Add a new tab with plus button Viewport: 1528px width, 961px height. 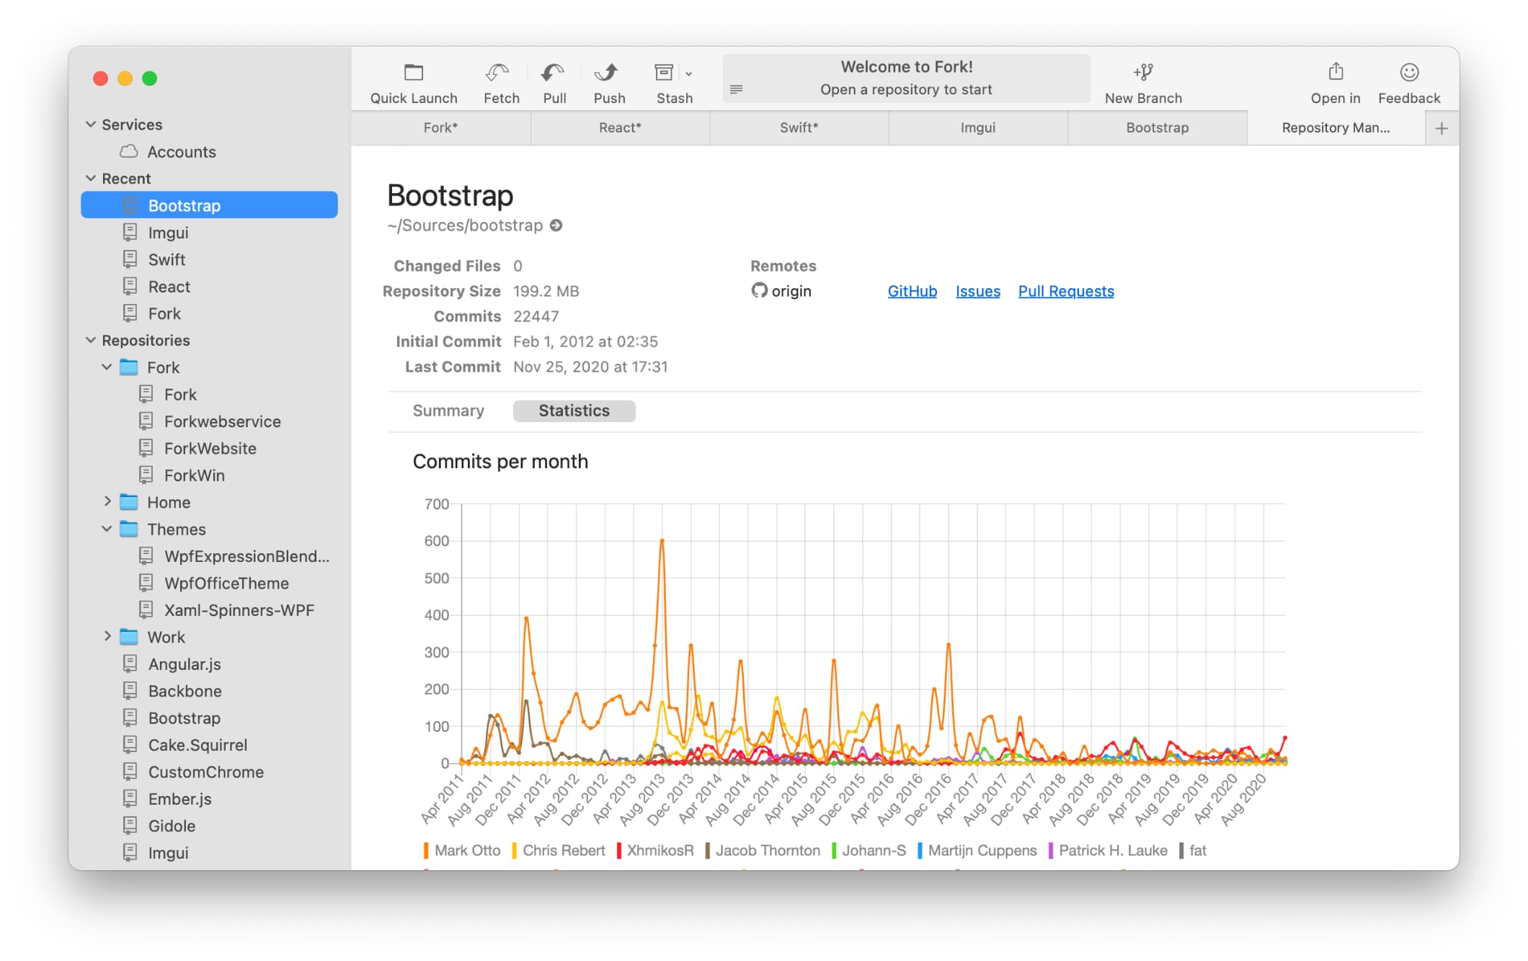tap(1442, 128)
